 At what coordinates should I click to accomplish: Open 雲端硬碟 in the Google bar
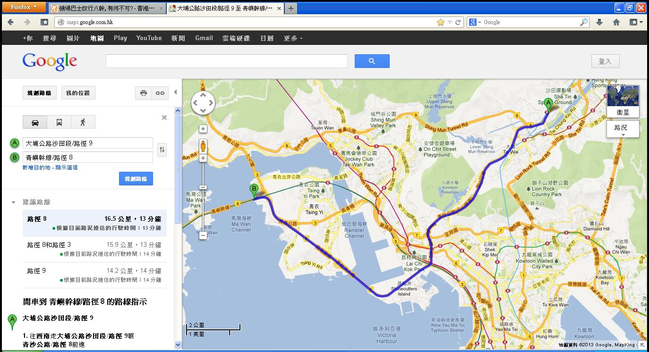[x=236, y=38]
